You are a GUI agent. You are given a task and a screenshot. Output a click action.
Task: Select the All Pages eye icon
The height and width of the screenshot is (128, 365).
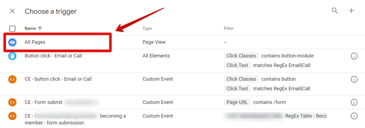12,42
